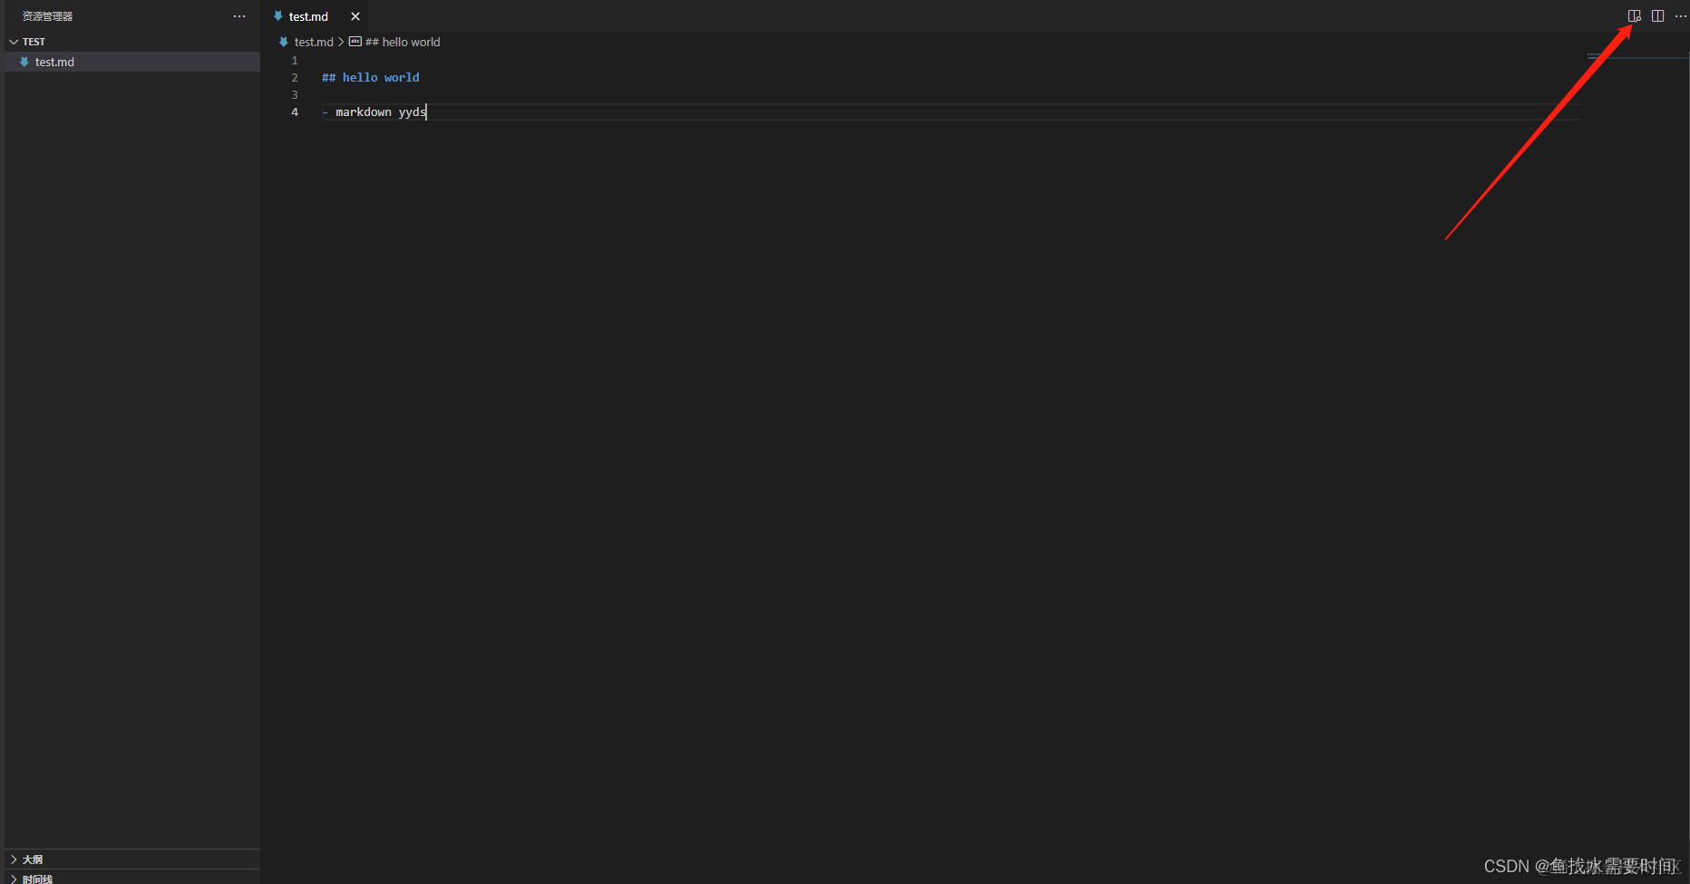Expand the 时间线 timeline section
Viewport: 1690px width, 884px height.
tap(132, 879)
